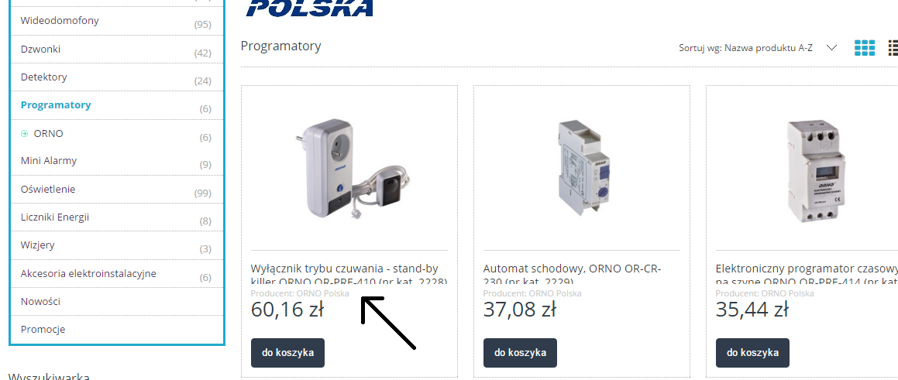Open the Oświetlenie category
The height and width of the screenshot is (380, 898).
pos(47,189)
